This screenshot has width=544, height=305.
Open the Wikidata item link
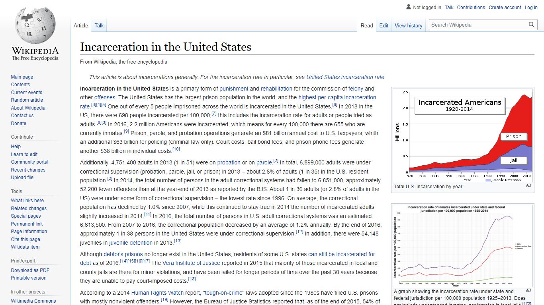tap(25, 247)
